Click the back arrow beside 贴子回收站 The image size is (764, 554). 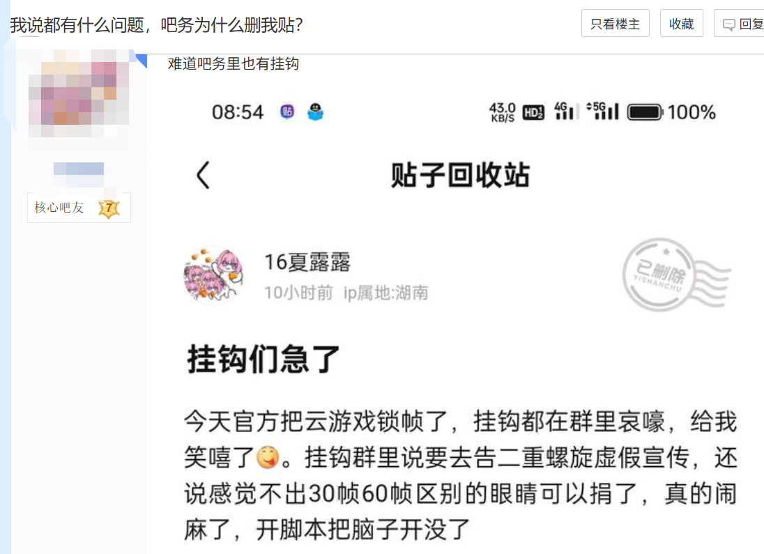click(x=203, y=176)
